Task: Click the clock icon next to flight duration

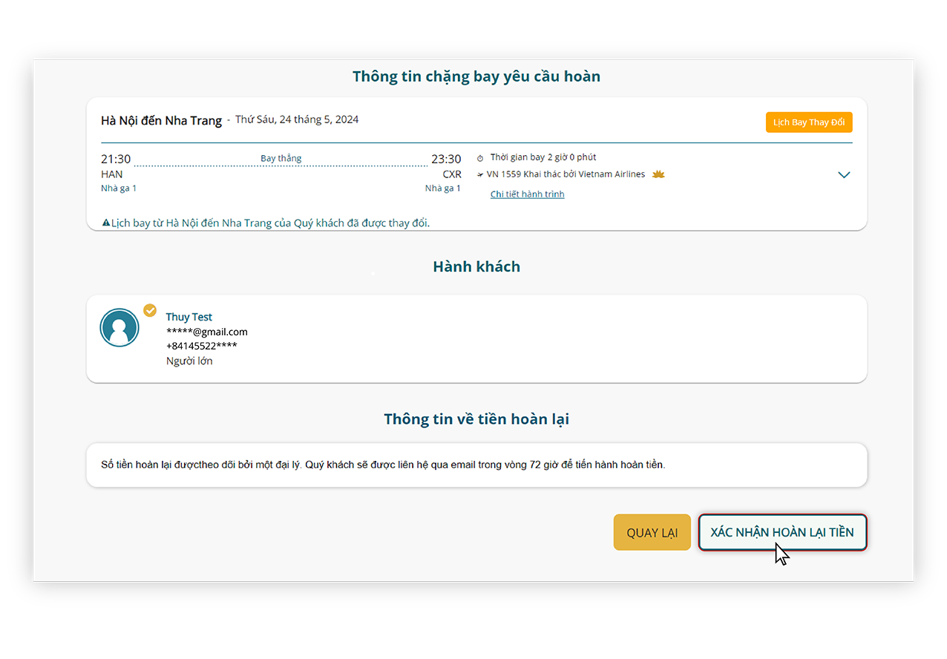Action: click(x=480, y=158)
